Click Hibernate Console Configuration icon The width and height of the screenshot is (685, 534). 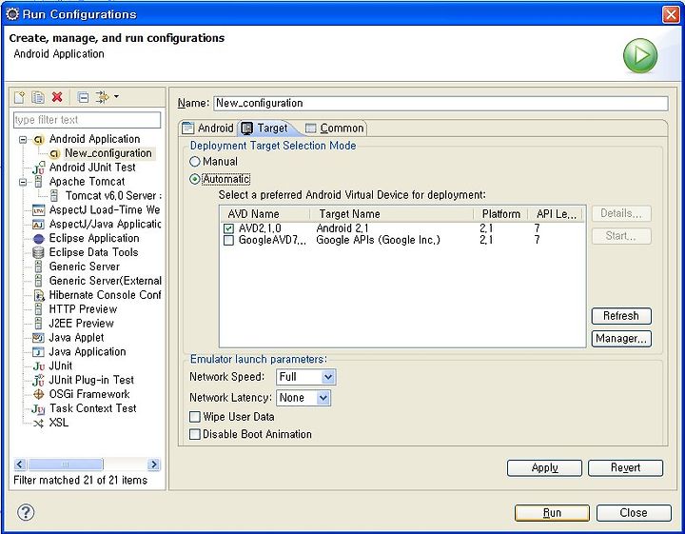click(39, 295)
